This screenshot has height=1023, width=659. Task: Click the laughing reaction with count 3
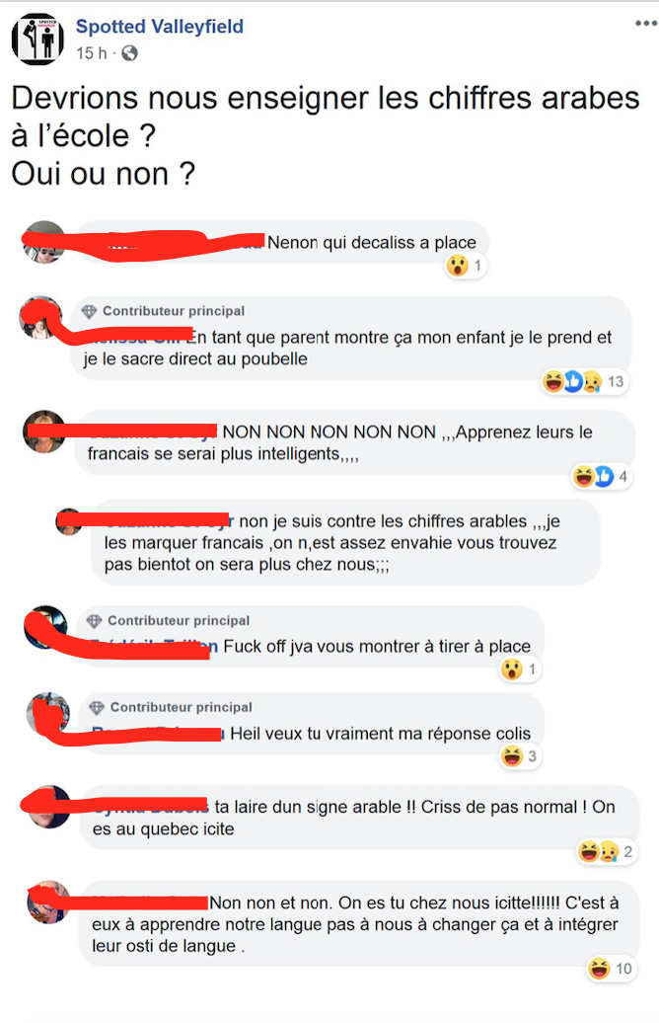point(512,756)
